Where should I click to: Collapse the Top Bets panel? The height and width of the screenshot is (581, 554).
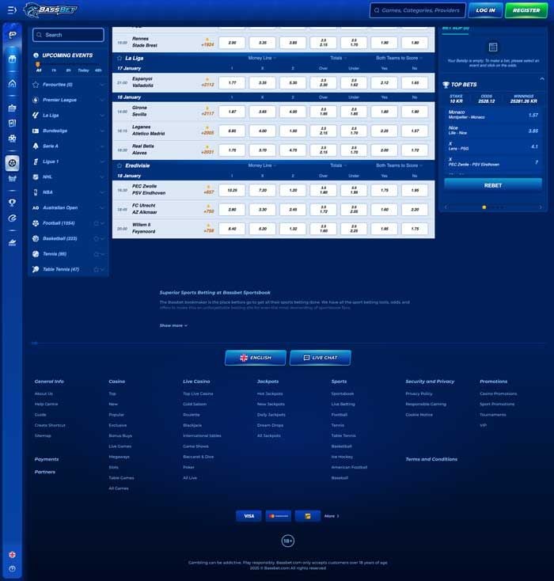click(x=541, y=79)
